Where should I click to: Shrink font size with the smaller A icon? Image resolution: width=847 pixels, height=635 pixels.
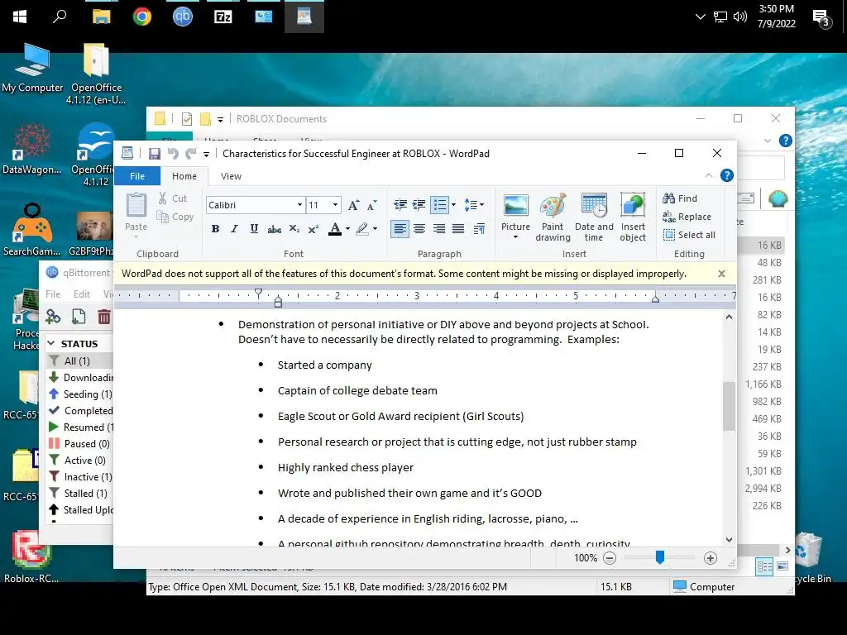tap(371, 205)
